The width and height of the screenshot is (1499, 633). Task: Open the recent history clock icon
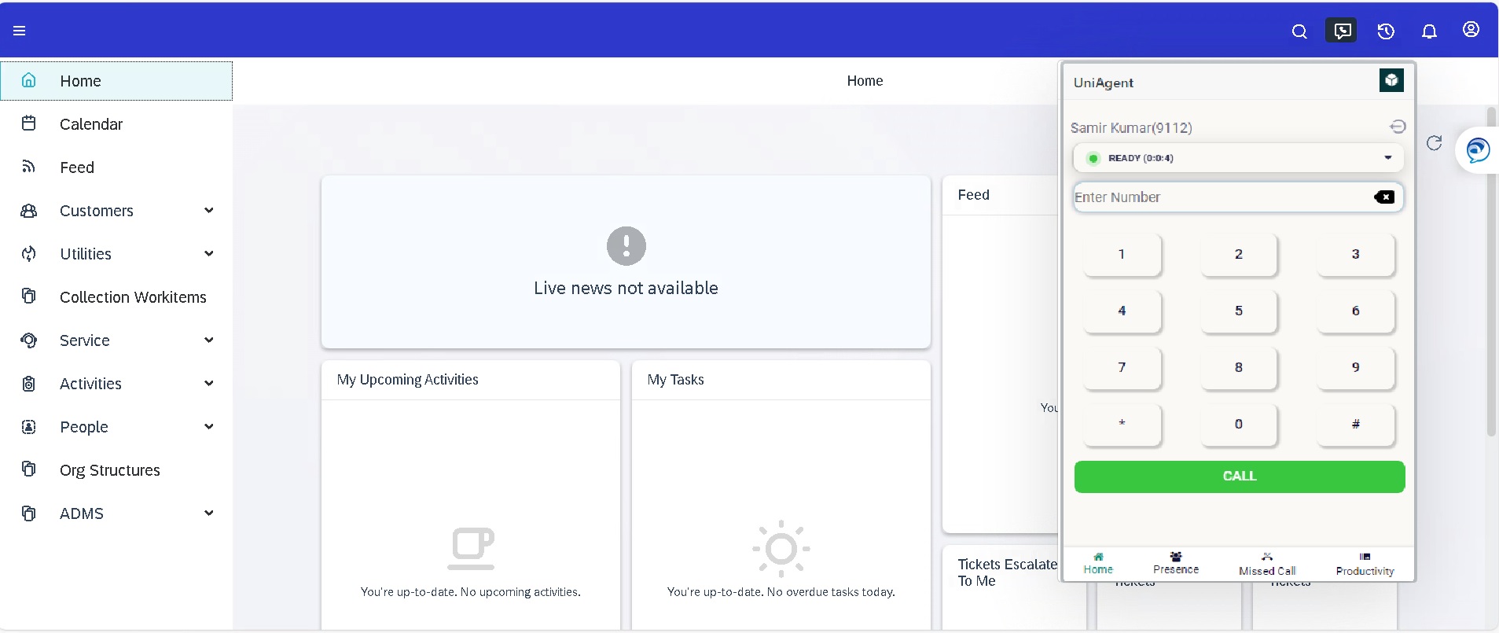1386,31
